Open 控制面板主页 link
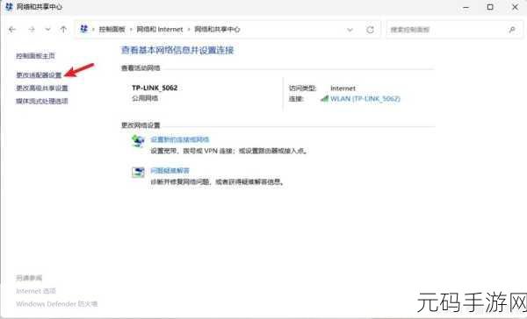Viewport: 527px width, 319px height. click(36, 56)
